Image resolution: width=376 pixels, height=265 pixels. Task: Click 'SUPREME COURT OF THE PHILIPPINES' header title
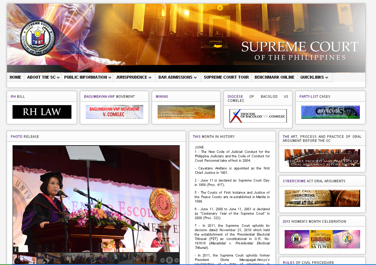(x=300, y=50)
